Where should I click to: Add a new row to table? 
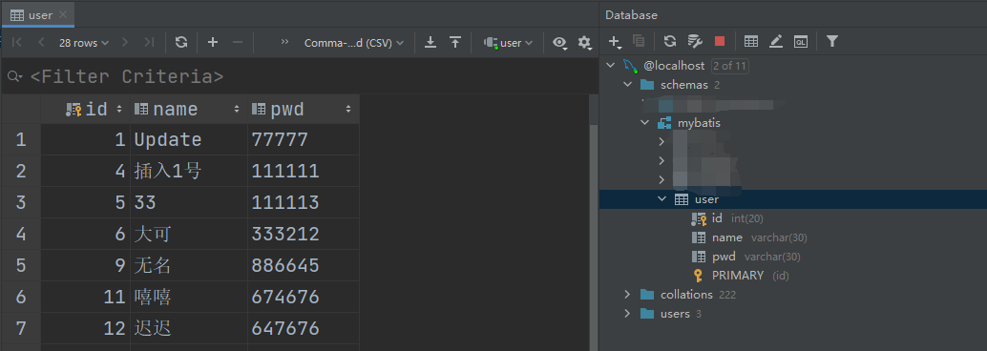pos(213,42)
